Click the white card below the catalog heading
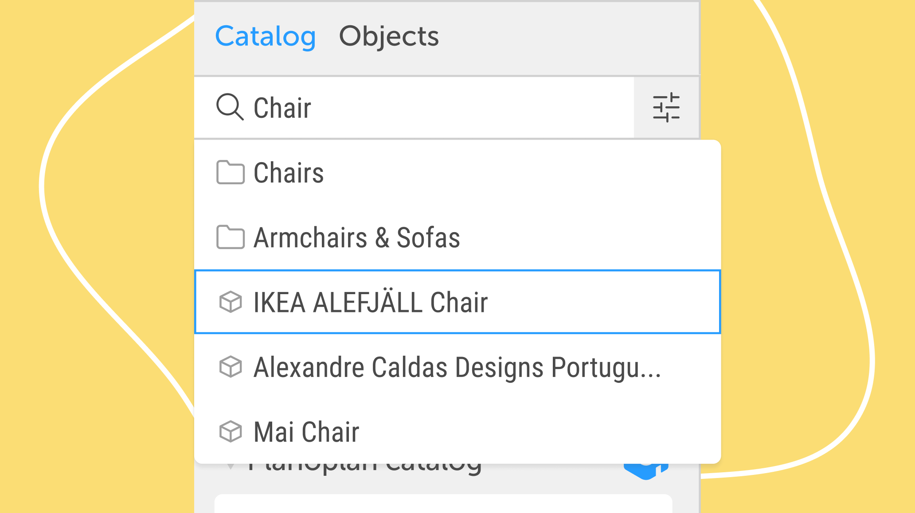This screenshot has width=915, height=513. 443,504
